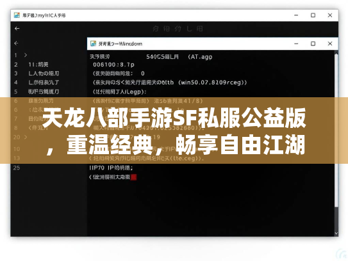The height and width of the screenshot is (261, 348).
Task: Select the text "006100:8.7p" in console
Action: pos(113,65)
